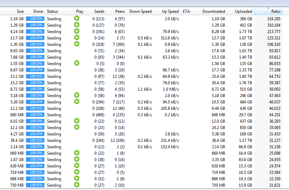Select the 680 MB size cell
The height and width of the screenshot is (190, 289).
17,115
